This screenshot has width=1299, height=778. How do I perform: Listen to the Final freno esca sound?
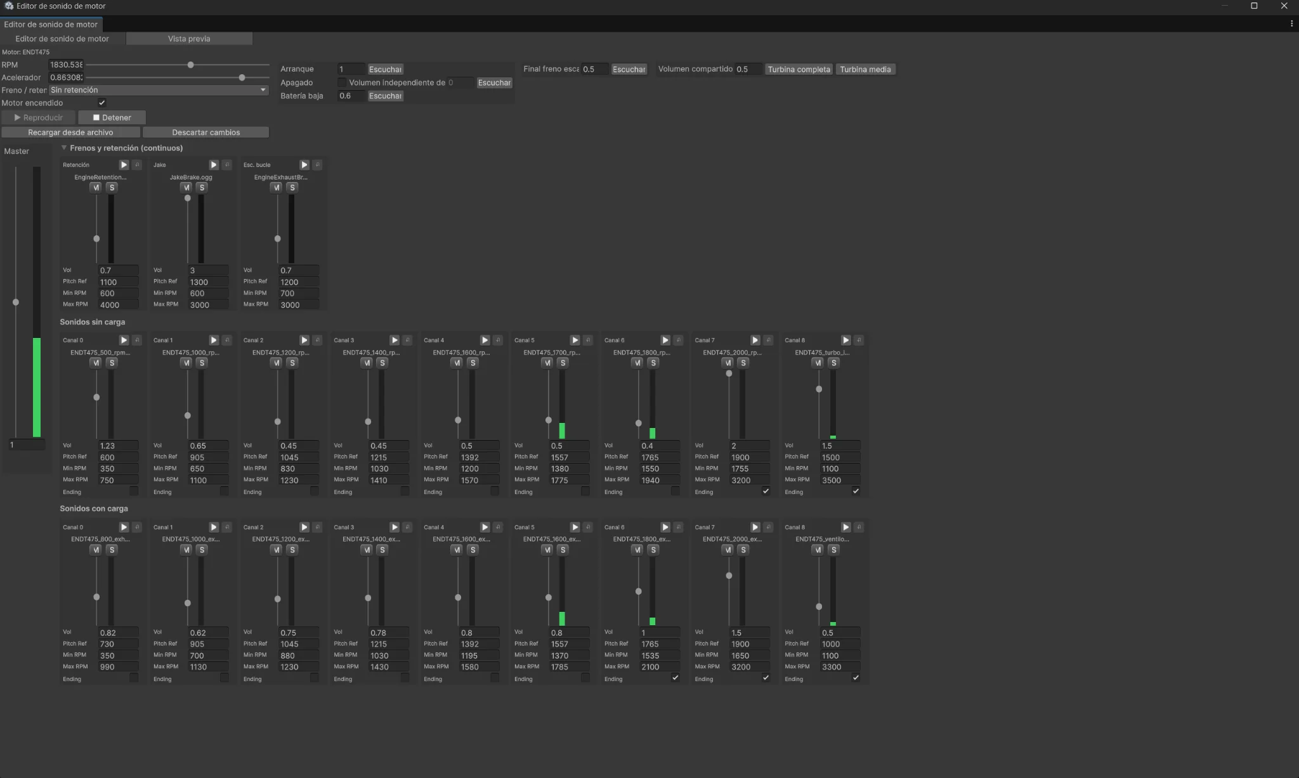pyautogui.click(x=629, y=69)
